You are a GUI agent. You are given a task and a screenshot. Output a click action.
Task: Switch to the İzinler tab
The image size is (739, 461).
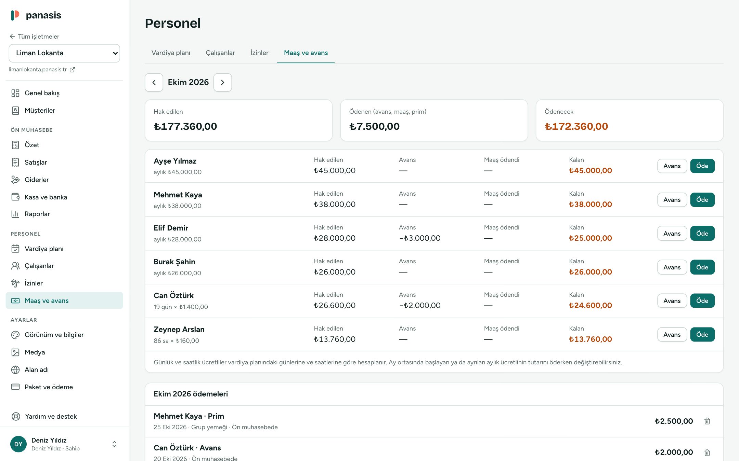[x=259, y=53]
